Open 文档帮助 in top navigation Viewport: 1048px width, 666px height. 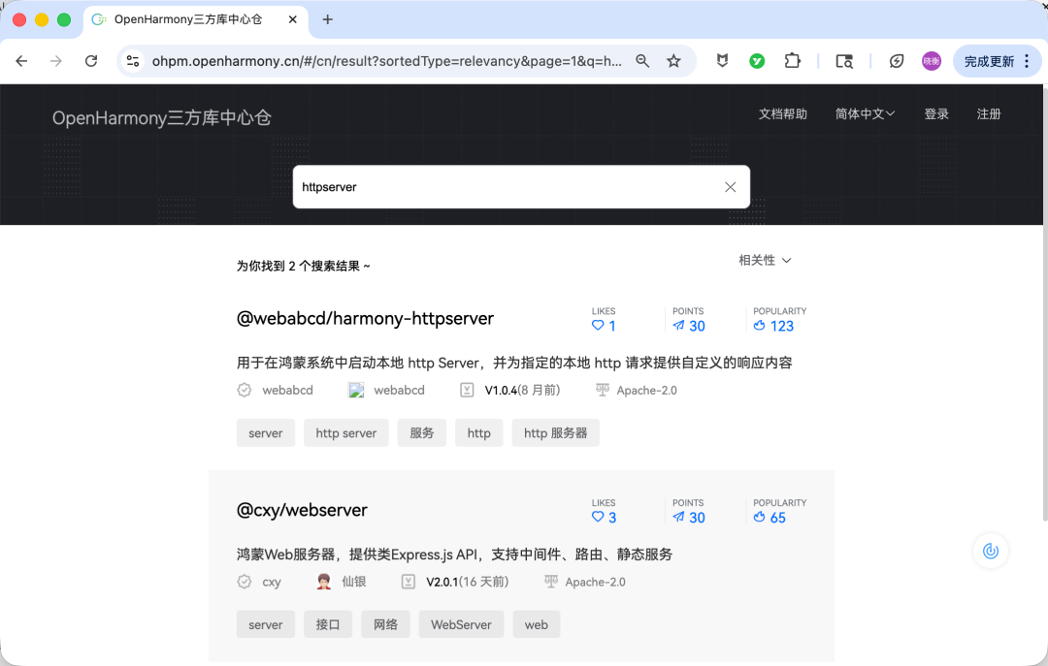pos(783,114)
